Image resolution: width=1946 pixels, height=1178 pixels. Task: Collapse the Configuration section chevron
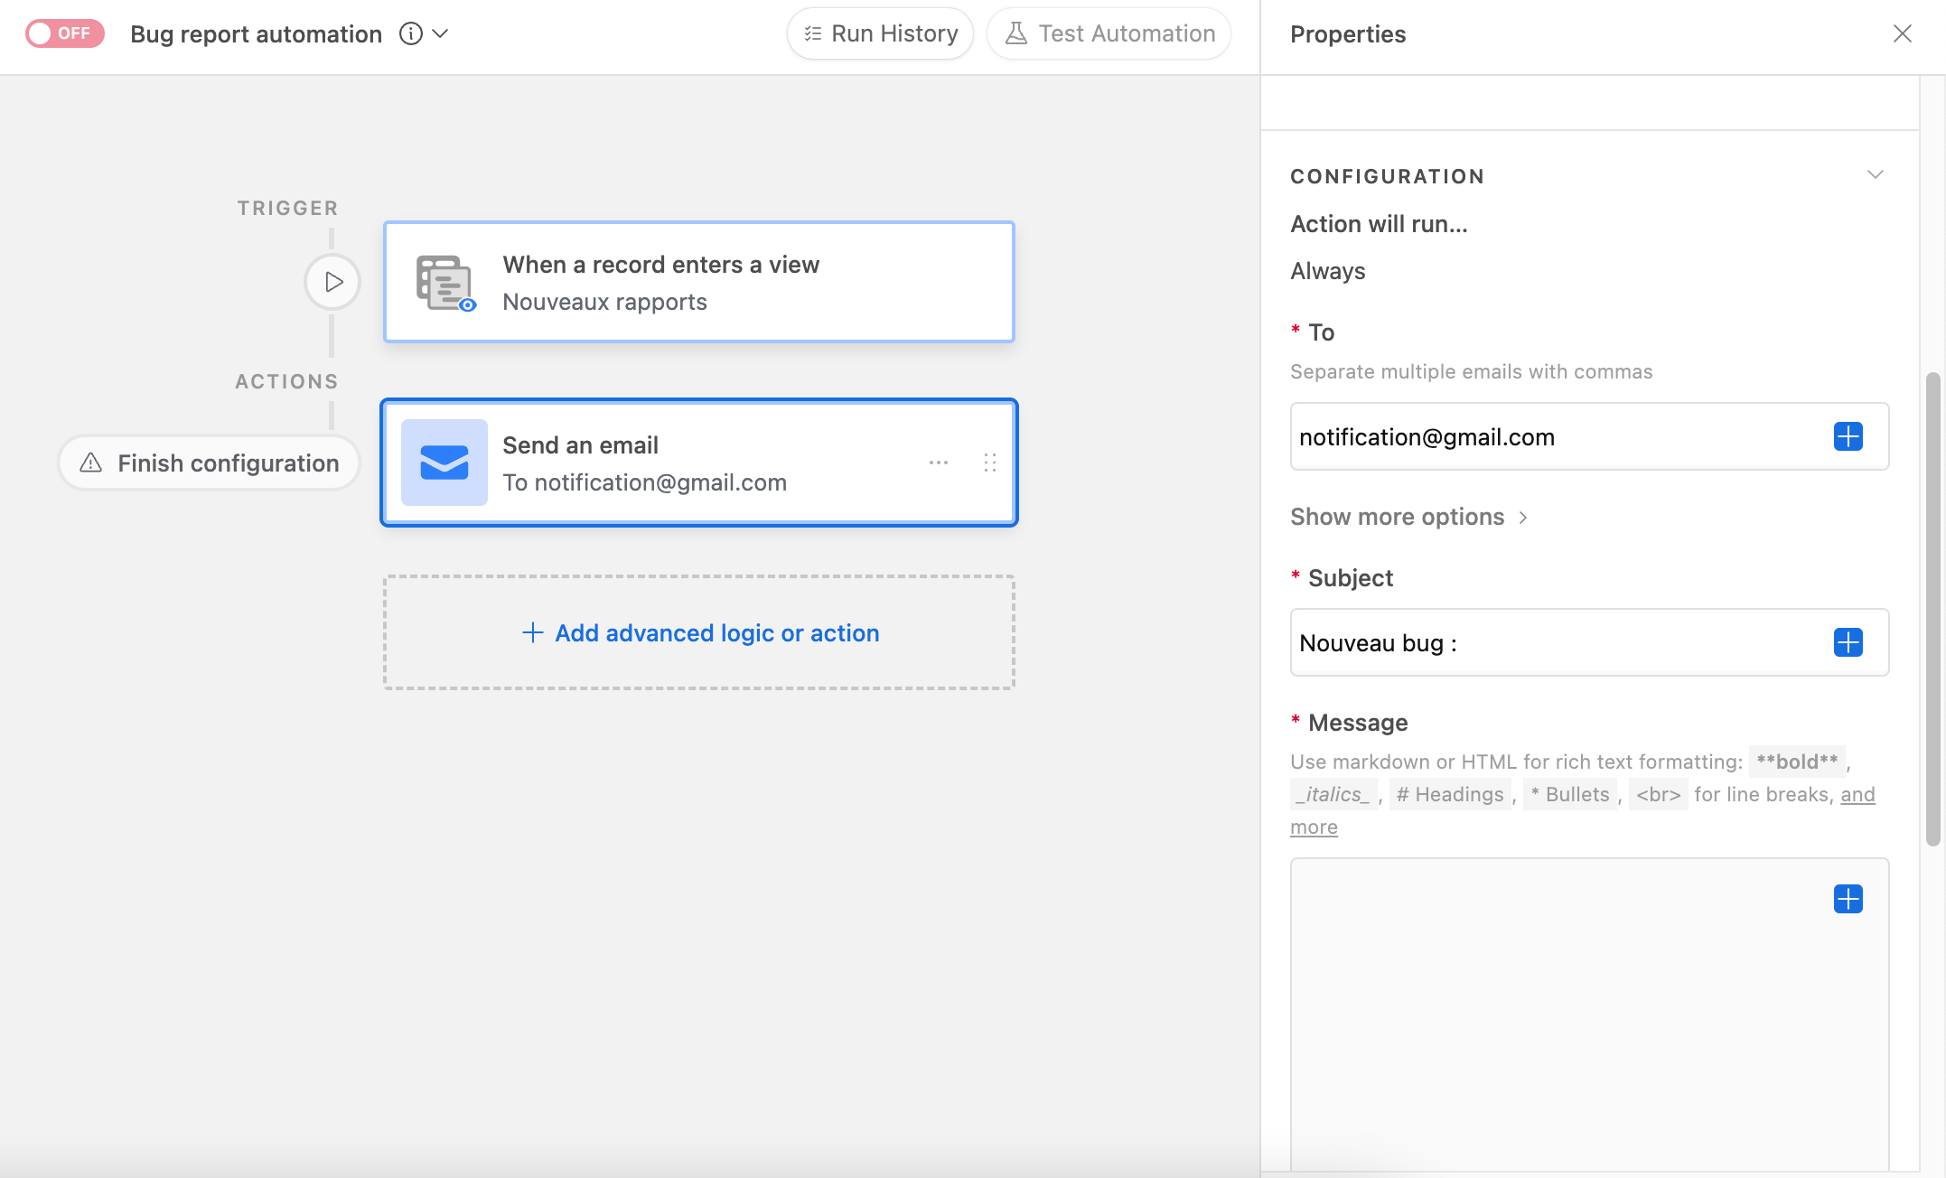(x=1876, y=174)
